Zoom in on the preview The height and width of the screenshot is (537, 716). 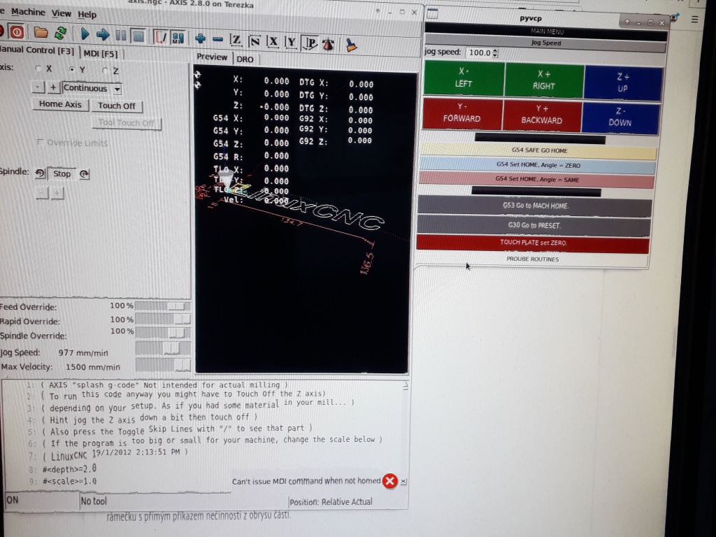(x=201, y=39)
